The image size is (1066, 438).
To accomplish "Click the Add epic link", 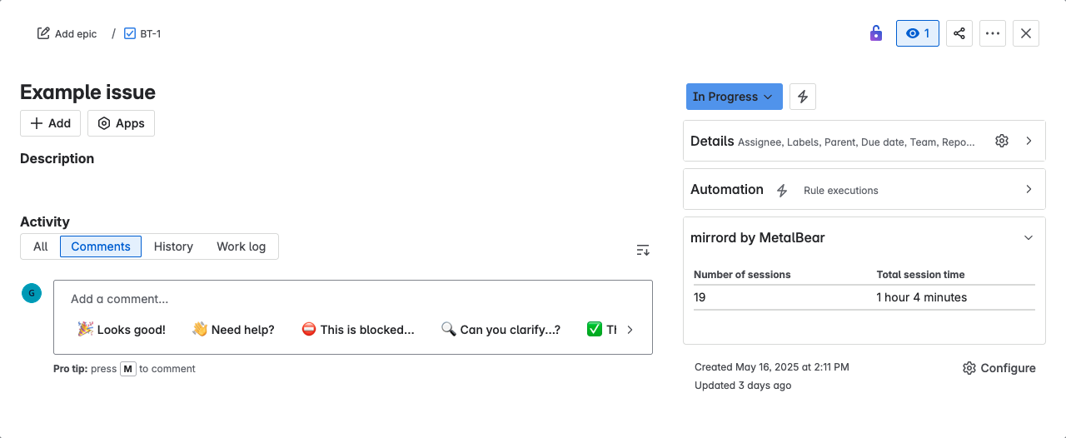I will click(x=67, y=34).
